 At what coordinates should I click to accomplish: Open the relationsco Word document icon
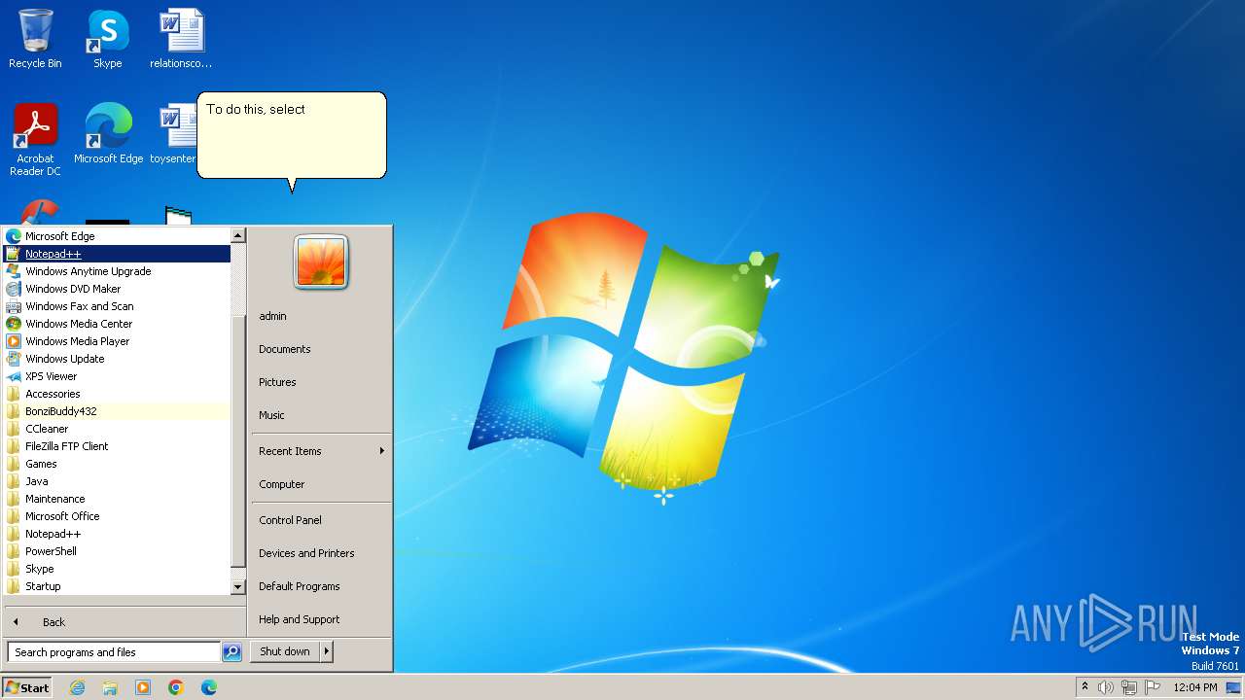181,39
